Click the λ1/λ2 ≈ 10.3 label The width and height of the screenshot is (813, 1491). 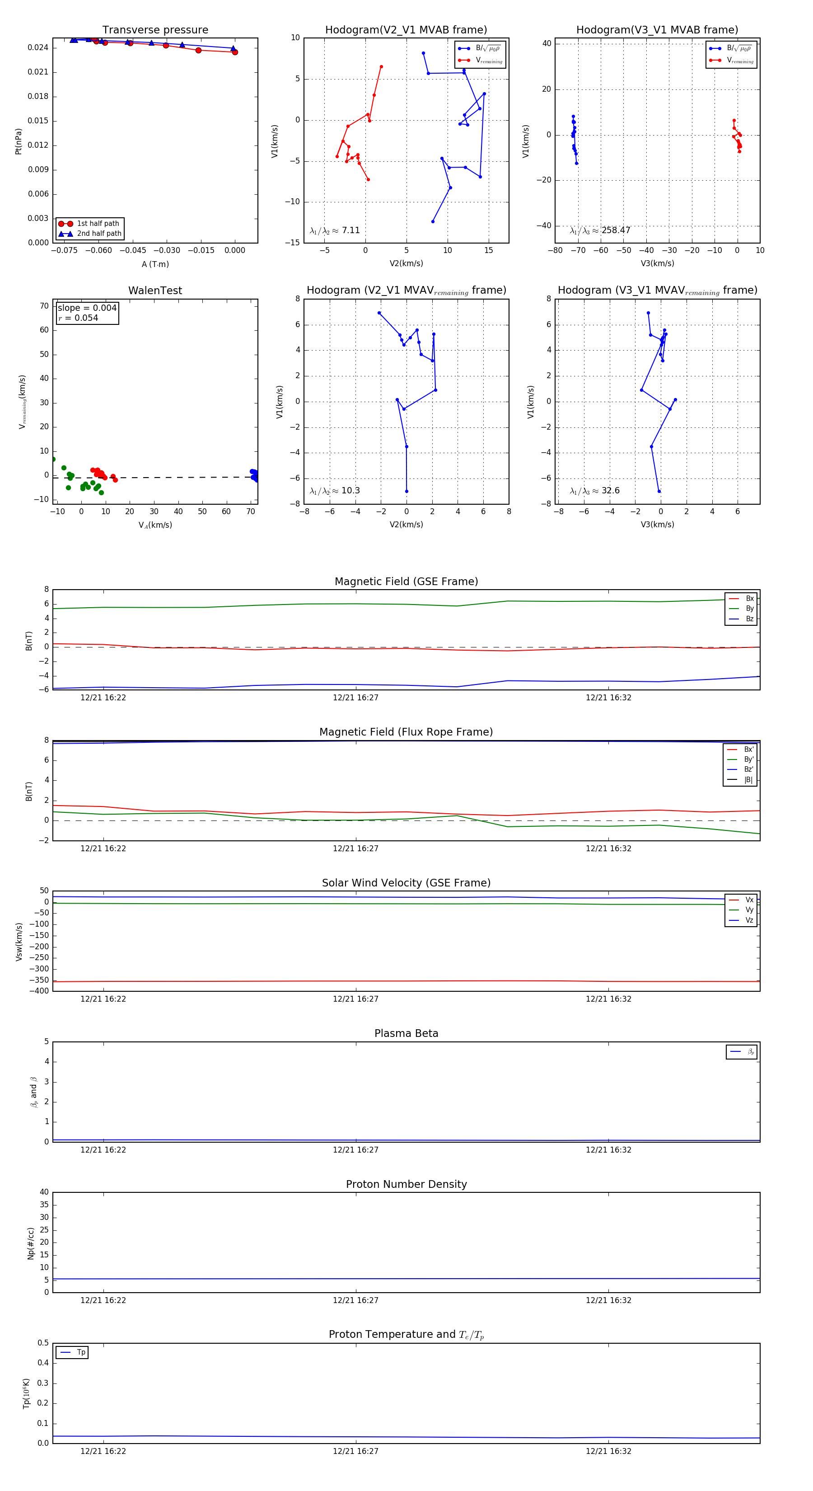[334, 491]
